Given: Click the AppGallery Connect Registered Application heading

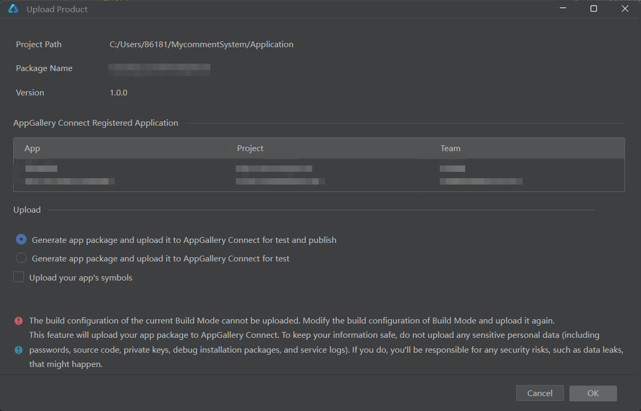Looking at the screenshot, I should pyautogui.click(x=96, y=123).
